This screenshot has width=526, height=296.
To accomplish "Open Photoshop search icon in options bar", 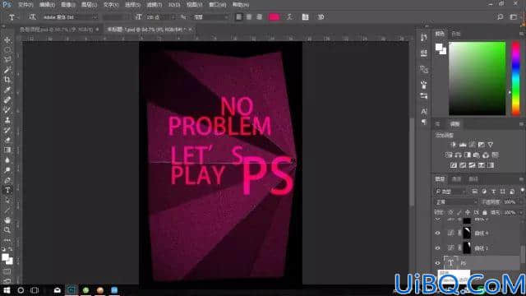I will (x=501, y=17).
